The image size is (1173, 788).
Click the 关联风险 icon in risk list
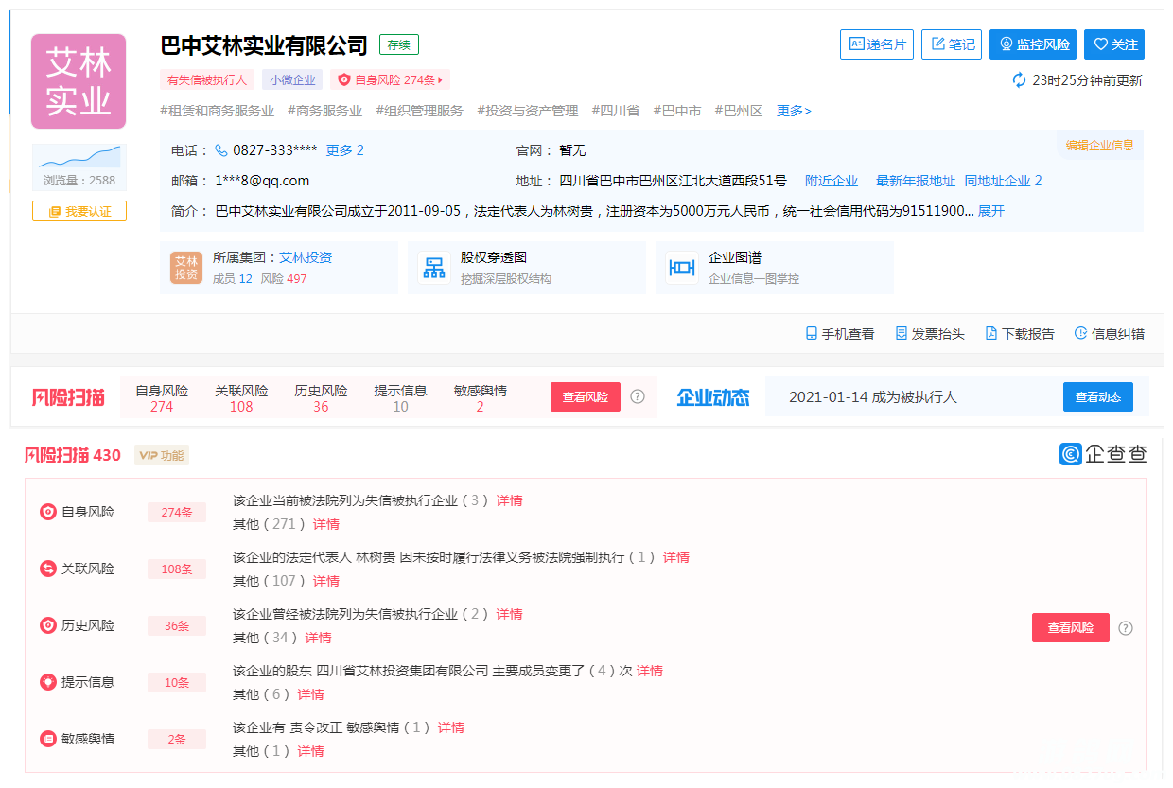(x=48, y=569)
